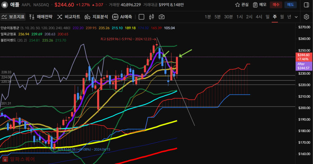Click the $244.60 current price tag
313x164 pixels.
point(303,57)
